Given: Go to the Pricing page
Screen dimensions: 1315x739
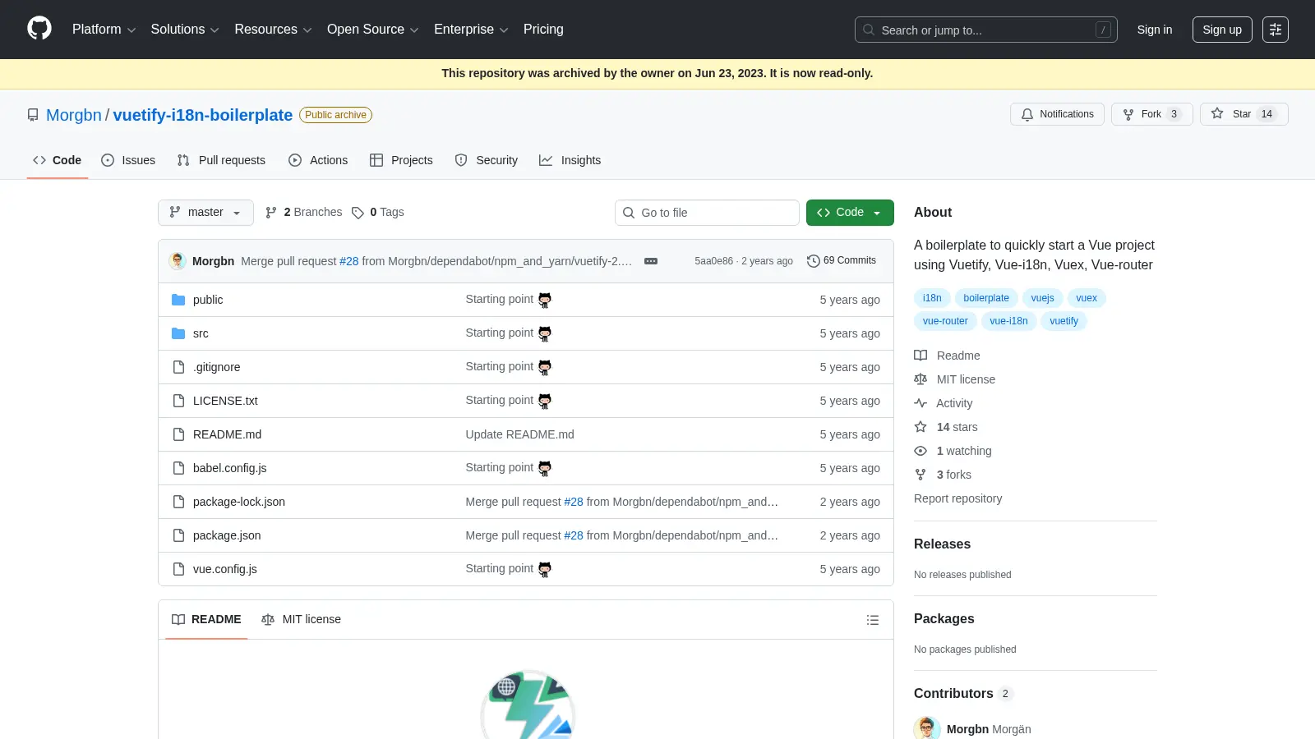Looking at the screenshot, I should 543,30.
